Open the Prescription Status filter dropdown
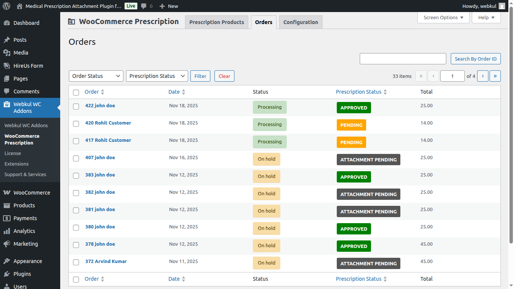 point(157,76)
